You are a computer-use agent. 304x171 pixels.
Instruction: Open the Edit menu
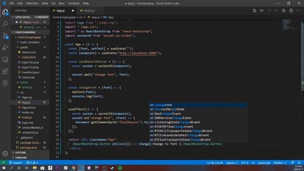20,3
